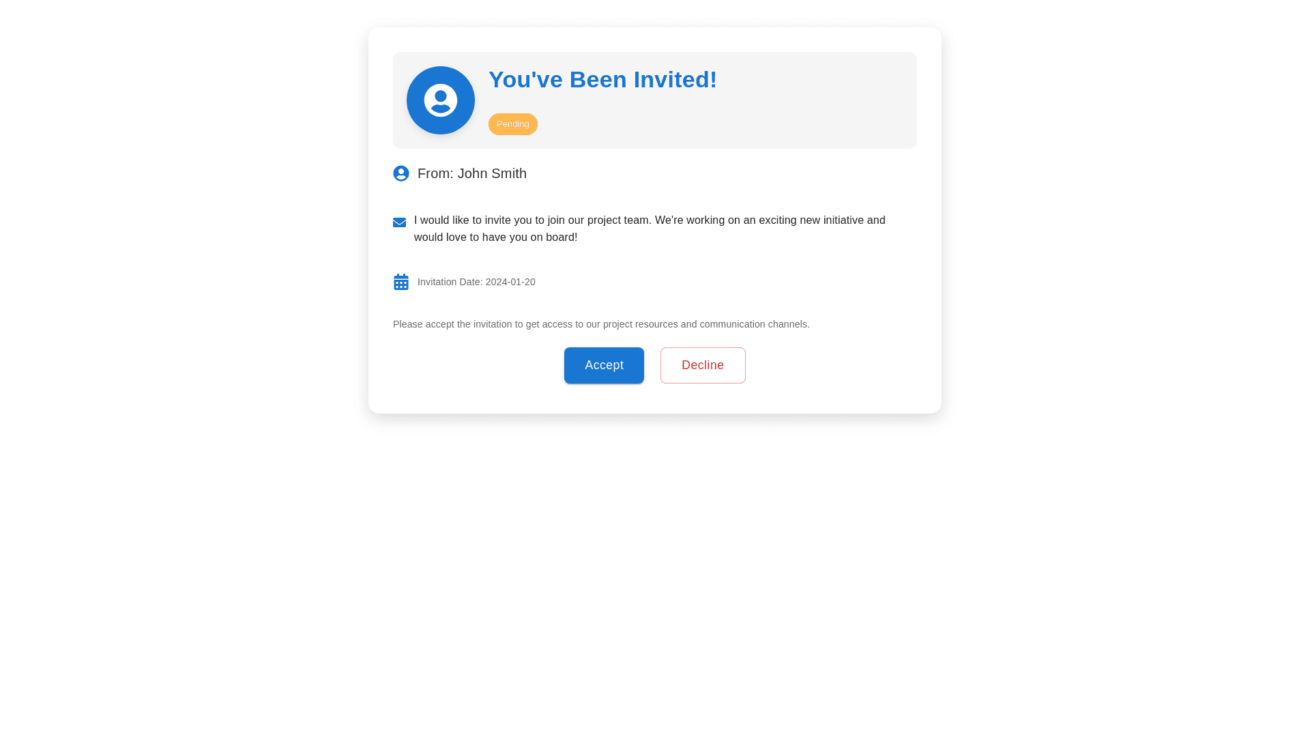
Task: Click the first line of the invitation message
Action: point(650,220)
